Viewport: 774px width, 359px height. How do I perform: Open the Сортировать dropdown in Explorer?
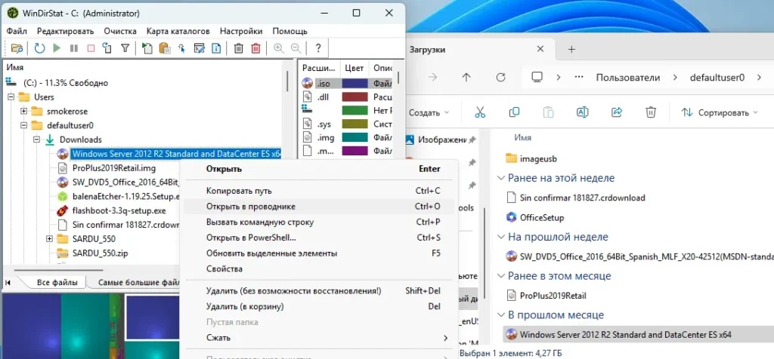[720, 112]
